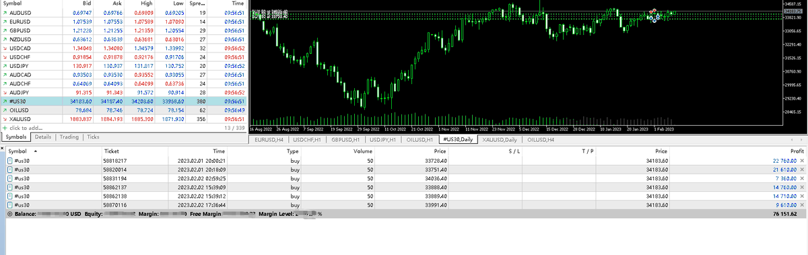Viewport: 808px width, 255px height.
Task: Click the down-arrow icon beside USDCHF
Action: point(5,57)
